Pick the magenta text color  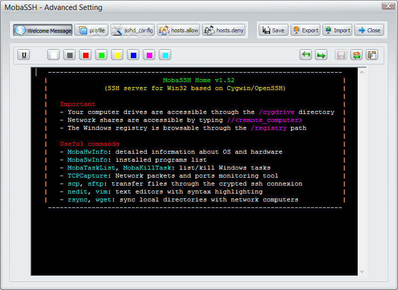149,55
